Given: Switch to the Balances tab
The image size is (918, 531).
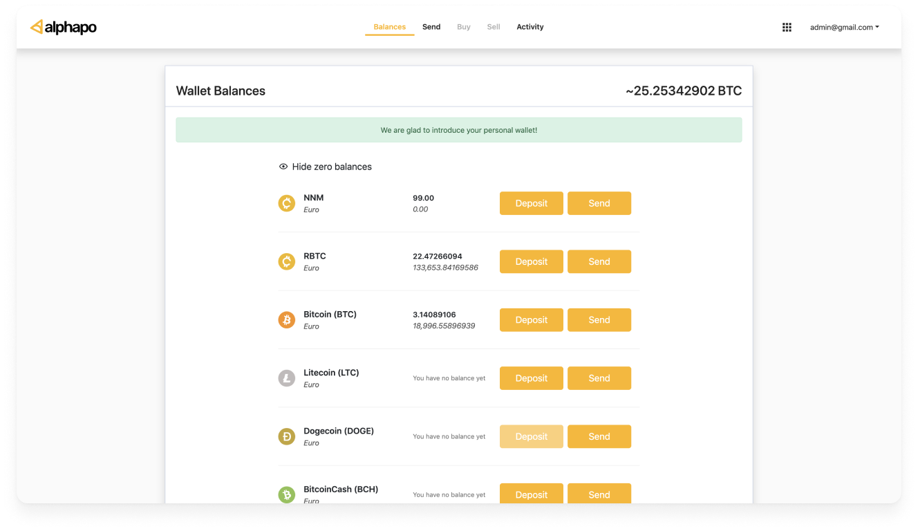Looking at the screenshot, I should coord(390,27).
